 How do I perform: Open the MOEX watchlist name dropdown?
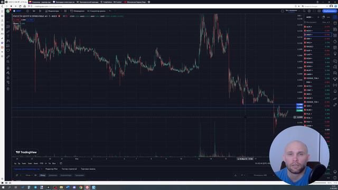click(x=310, y=17)
